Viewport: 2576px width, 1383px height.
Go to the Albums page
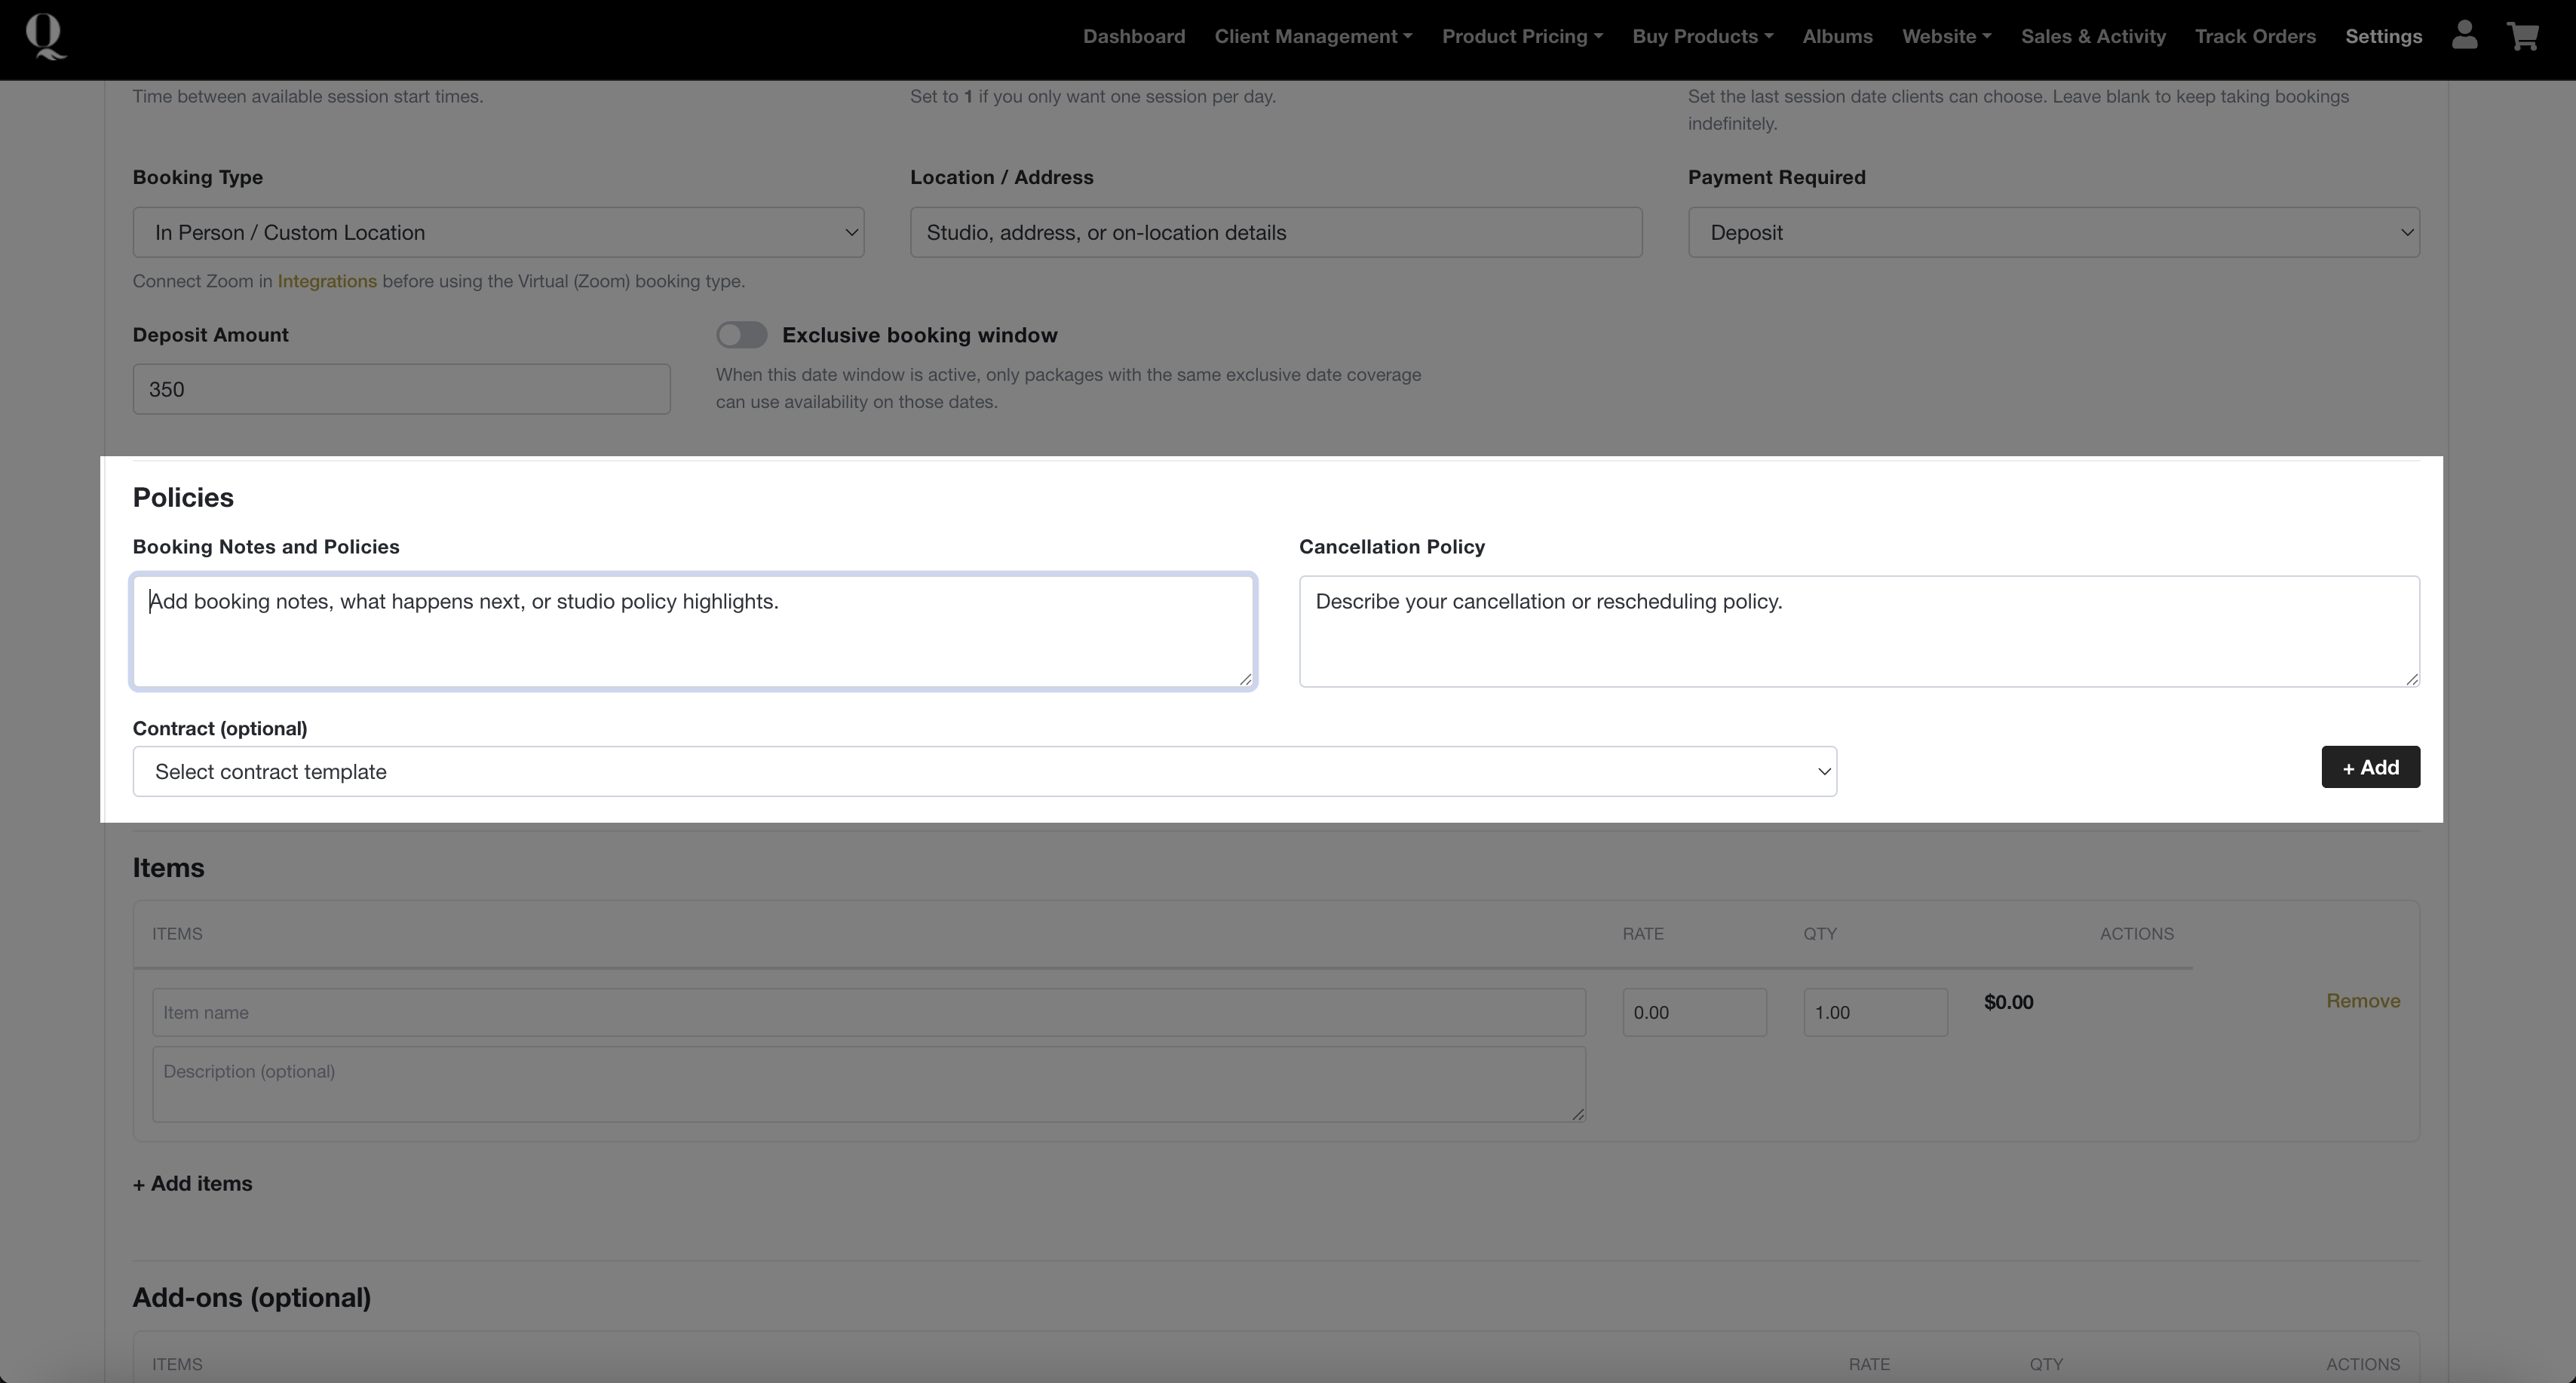point(1837,37)
